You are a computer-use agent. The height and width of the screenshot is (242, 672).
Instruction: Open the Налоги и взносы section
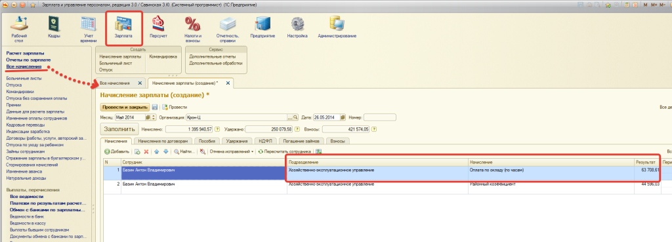coord(193,29)
